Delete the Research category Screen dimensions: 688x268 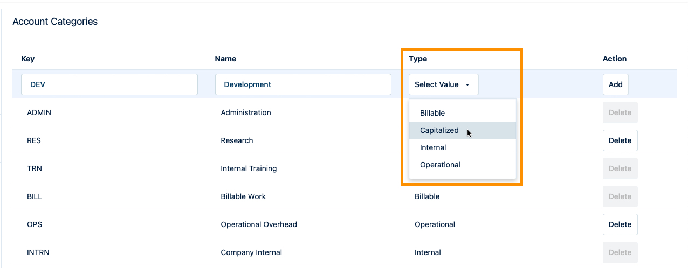tap(620, 140)
